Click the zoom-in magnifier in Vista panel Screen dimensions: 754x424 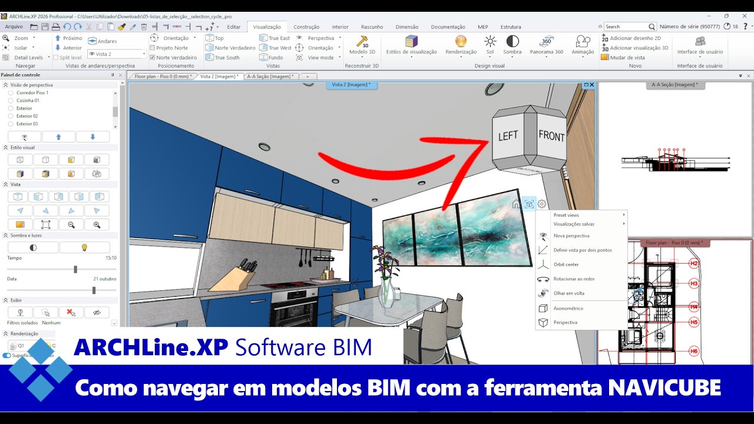coord(97,224)
